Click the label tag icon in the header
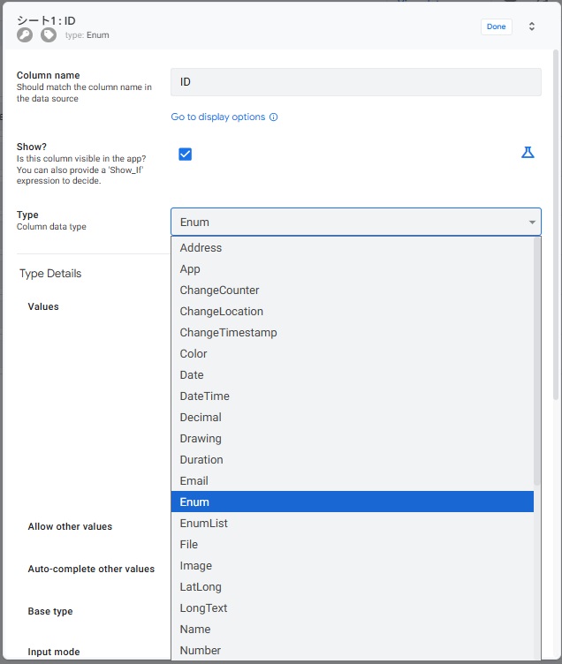The image size is (562, 664). point(49,35)
